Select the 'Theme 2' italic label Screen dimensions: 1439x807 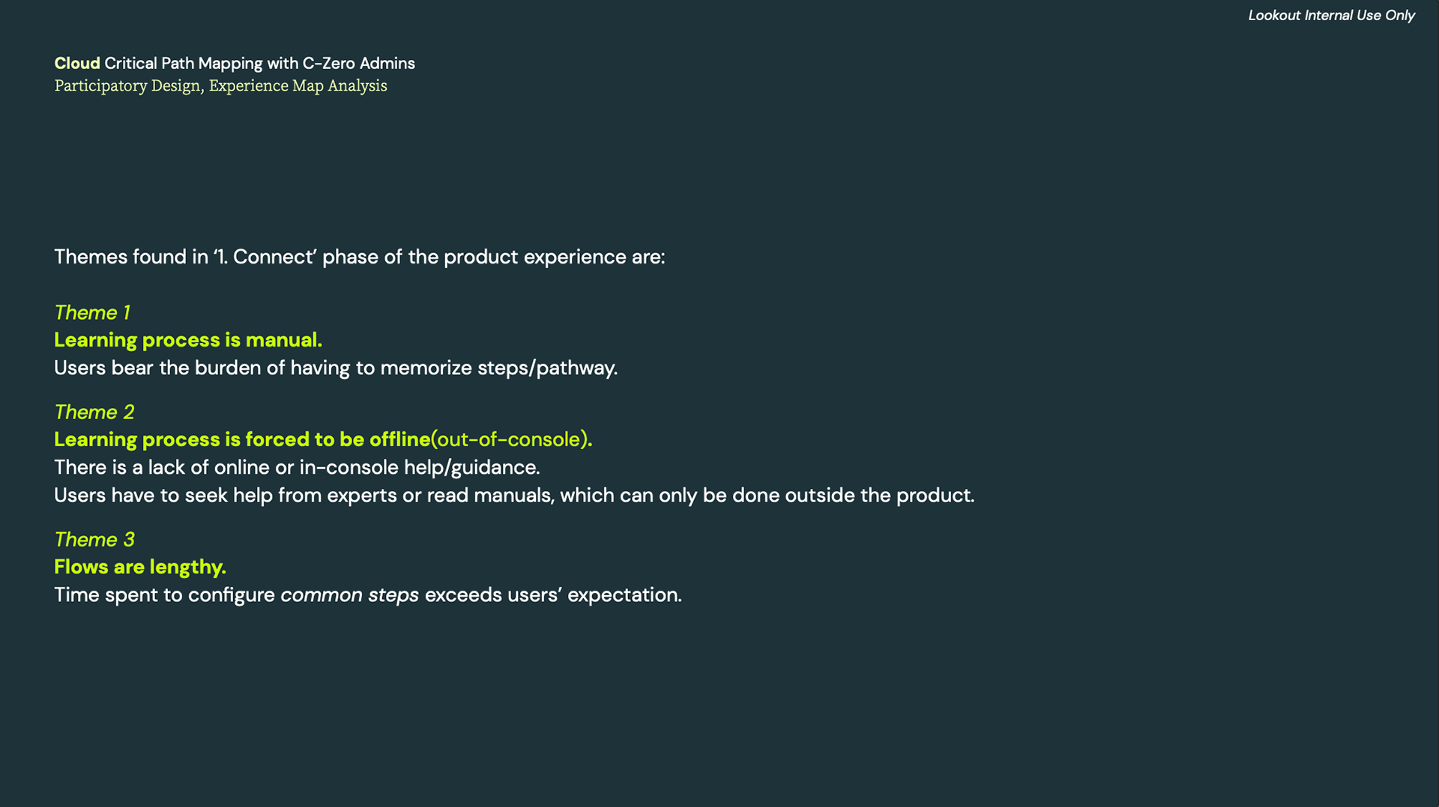point(94,412)
